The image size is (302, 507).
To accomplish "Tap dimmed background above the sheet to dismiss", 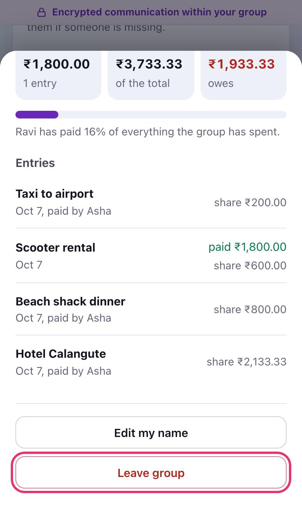I will 151,37.
